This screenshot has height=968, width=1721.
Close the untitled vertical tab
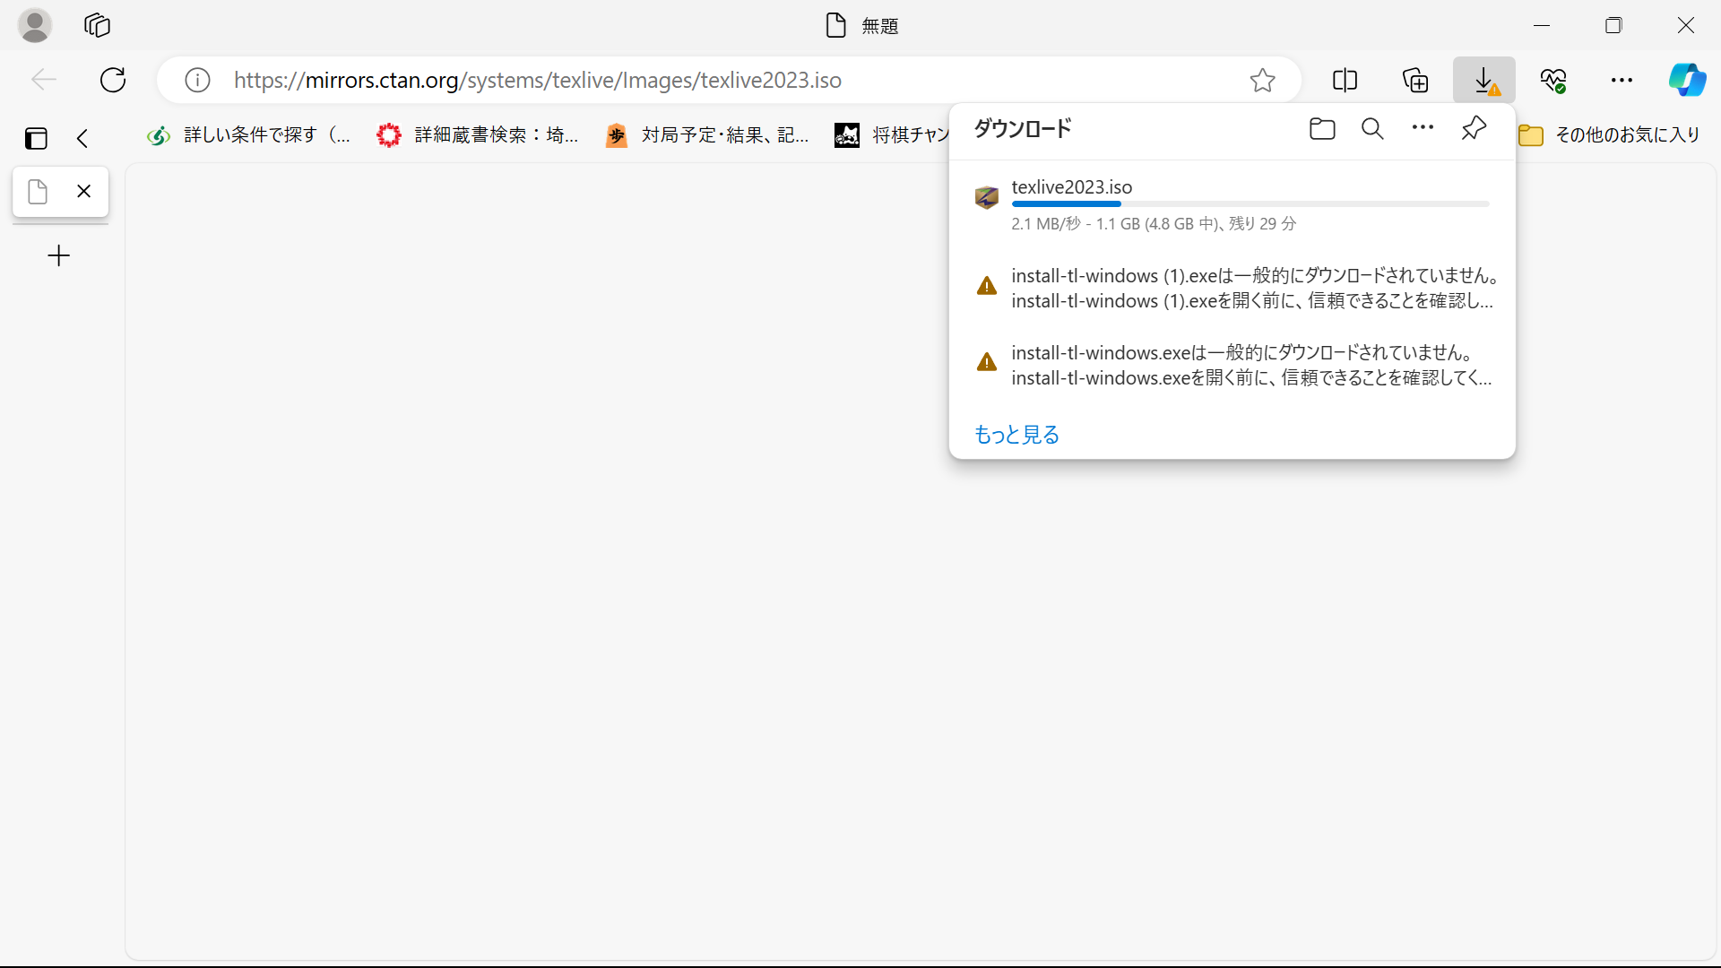click(84, 191)
